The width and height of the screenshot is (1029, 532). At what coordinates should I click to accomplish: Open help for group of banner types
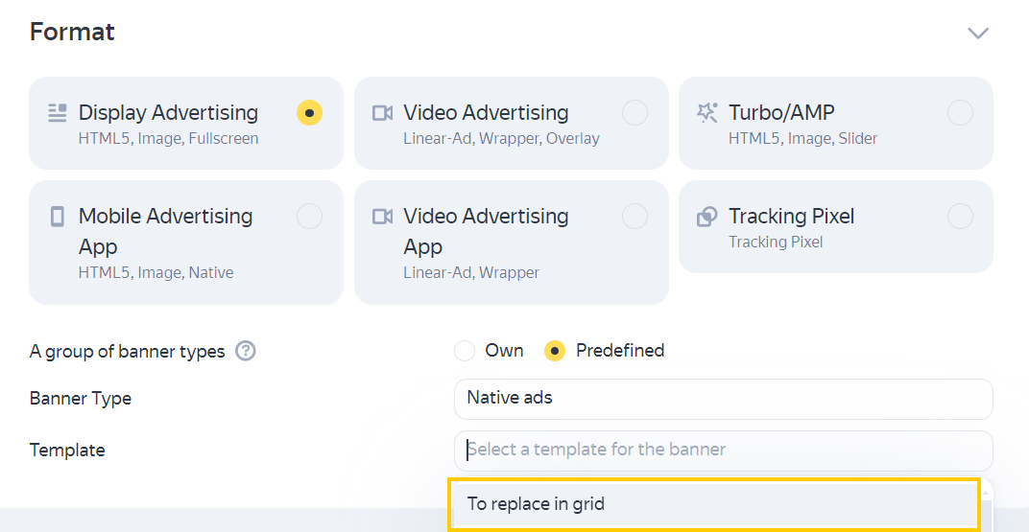coord(246,351)
